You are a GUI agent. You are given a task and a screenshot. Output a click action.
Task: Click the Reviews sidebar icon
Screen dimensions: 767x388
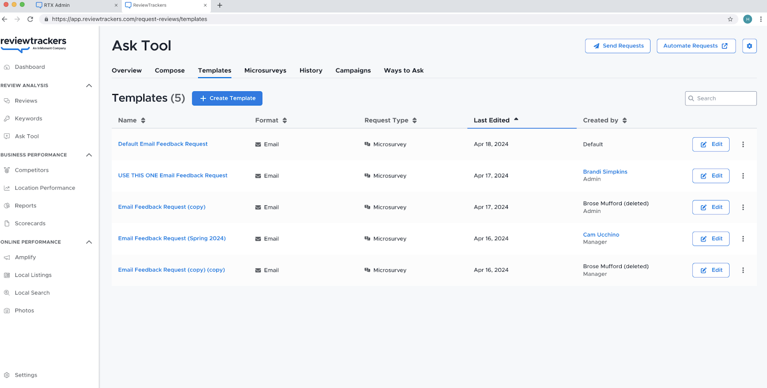(7, 101)
